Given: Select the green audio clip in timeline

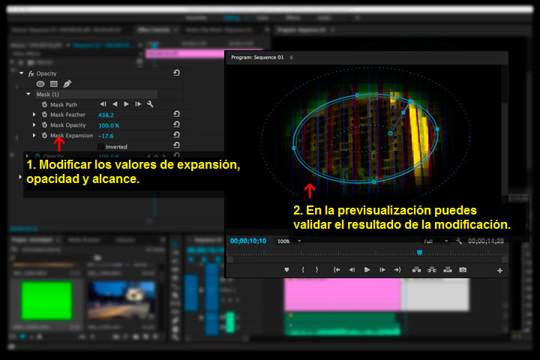Looking at the screenshot, I should click(x=343, y=324).
